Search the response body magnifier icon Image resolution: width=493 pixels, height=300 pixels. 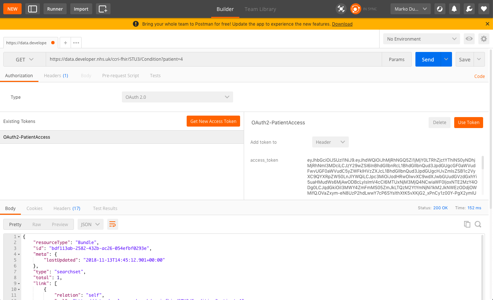(x=478, y=224)
